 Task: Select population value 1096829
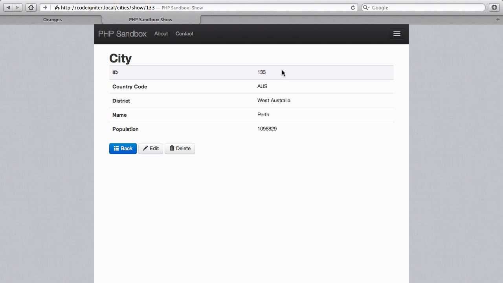point(267,129)
